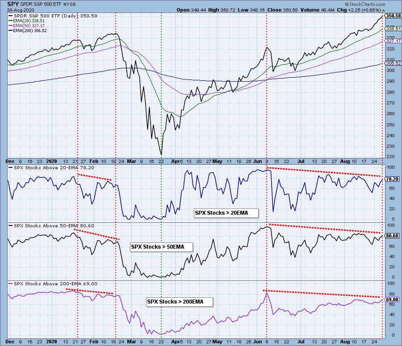Click the 306.52 EMA tag on right axis
Image resolution: width=402 pixels, height=346 pixels.
coord(393,63)
